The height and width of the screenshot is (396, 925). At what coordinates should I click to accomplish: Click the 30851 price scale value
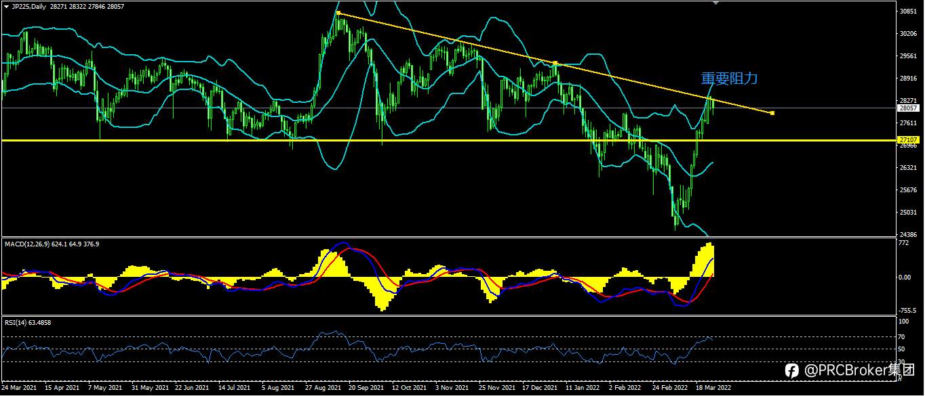908,12
